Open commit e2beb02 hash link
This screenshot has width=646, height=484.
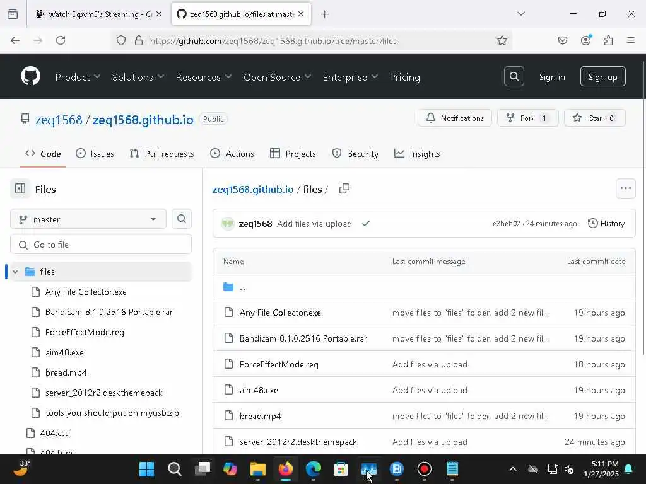(x=507, y=224)
